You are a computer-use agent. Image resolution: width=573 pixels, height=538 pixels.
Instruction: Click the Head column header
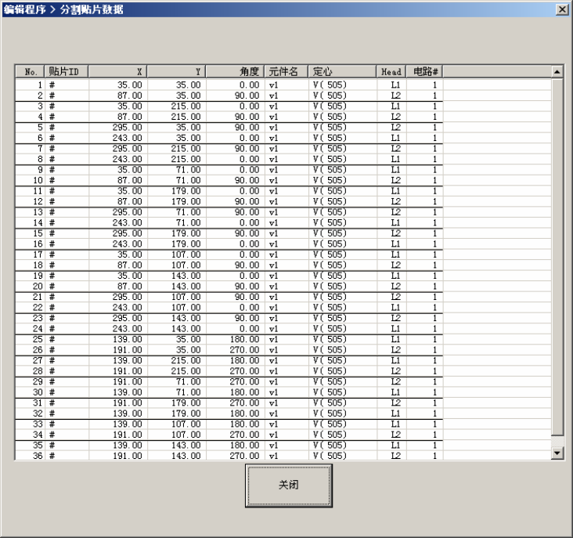pyautogui.click(x=391, y=71)
